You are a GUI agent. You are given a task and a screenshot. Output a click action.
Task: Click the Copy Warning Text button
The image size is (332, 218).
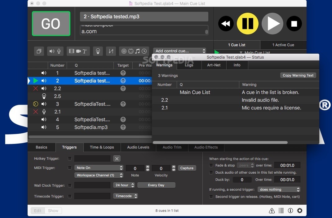[298, 75]
